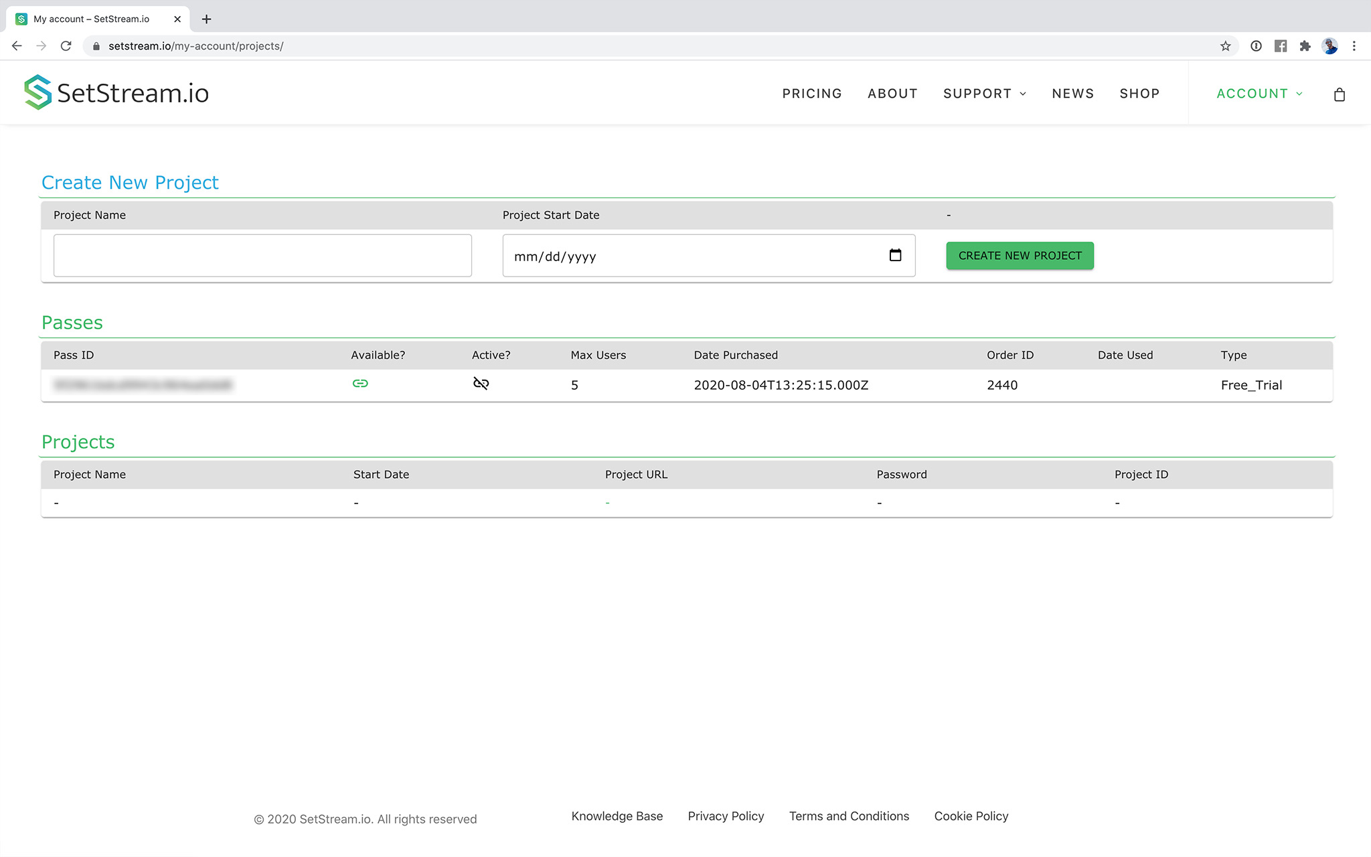This screenshot has height=857, width=1371.
Task: Open the Chrome three-dot menu
Action: click(1354, 46)
